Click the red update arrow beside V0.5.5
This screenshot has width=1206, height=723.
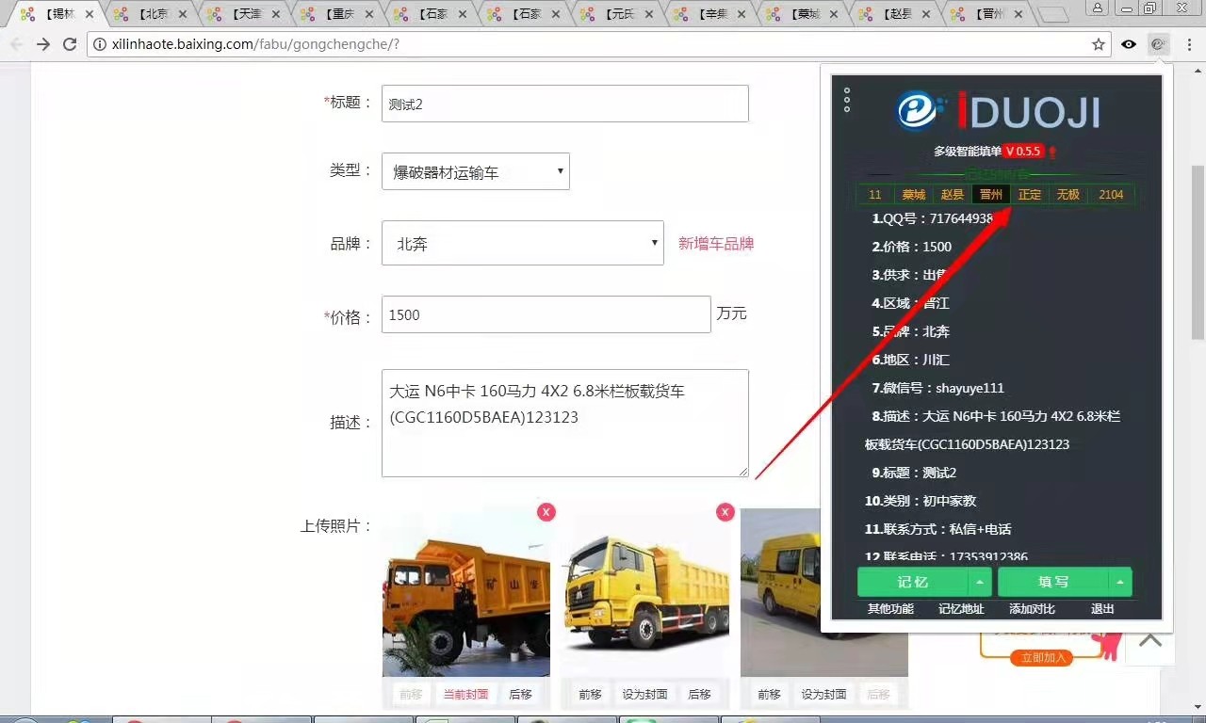[x=1052, y=152]
